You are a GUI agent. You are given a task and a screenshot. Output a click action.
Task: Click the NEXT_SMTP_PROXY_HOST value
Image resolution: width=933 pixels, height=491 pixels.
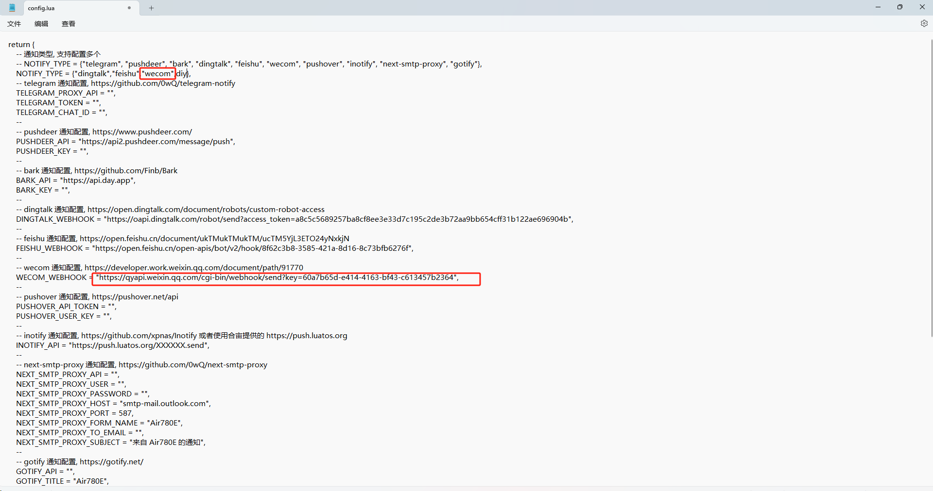[165, 404]
